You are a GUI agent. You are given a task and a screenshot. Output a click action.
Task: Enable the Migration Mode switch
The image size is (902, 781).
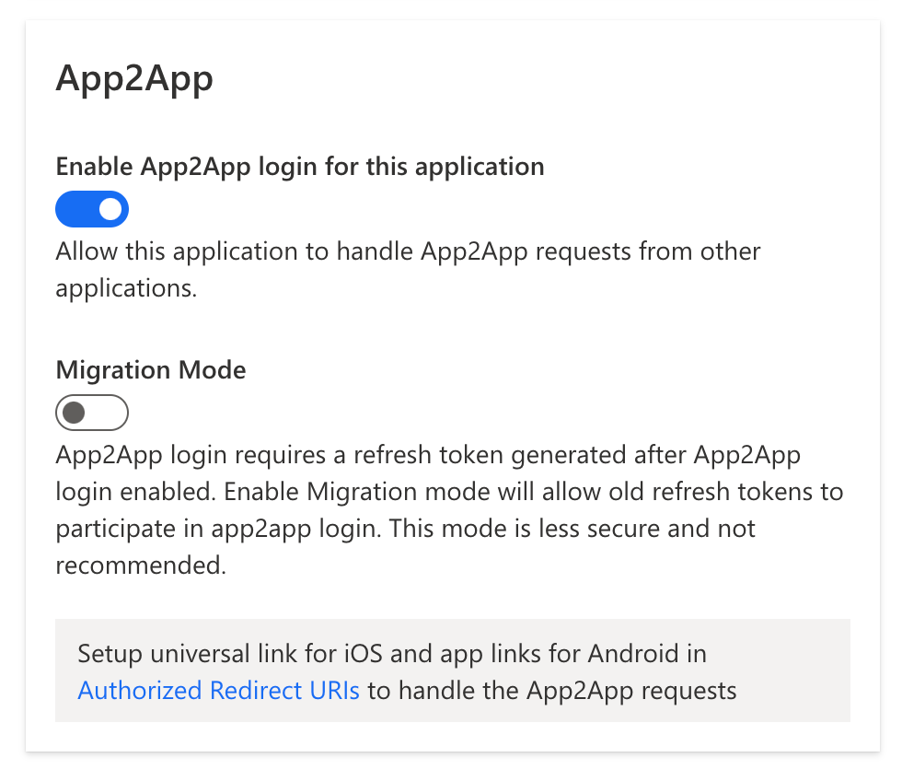click(x=92, y=413)
